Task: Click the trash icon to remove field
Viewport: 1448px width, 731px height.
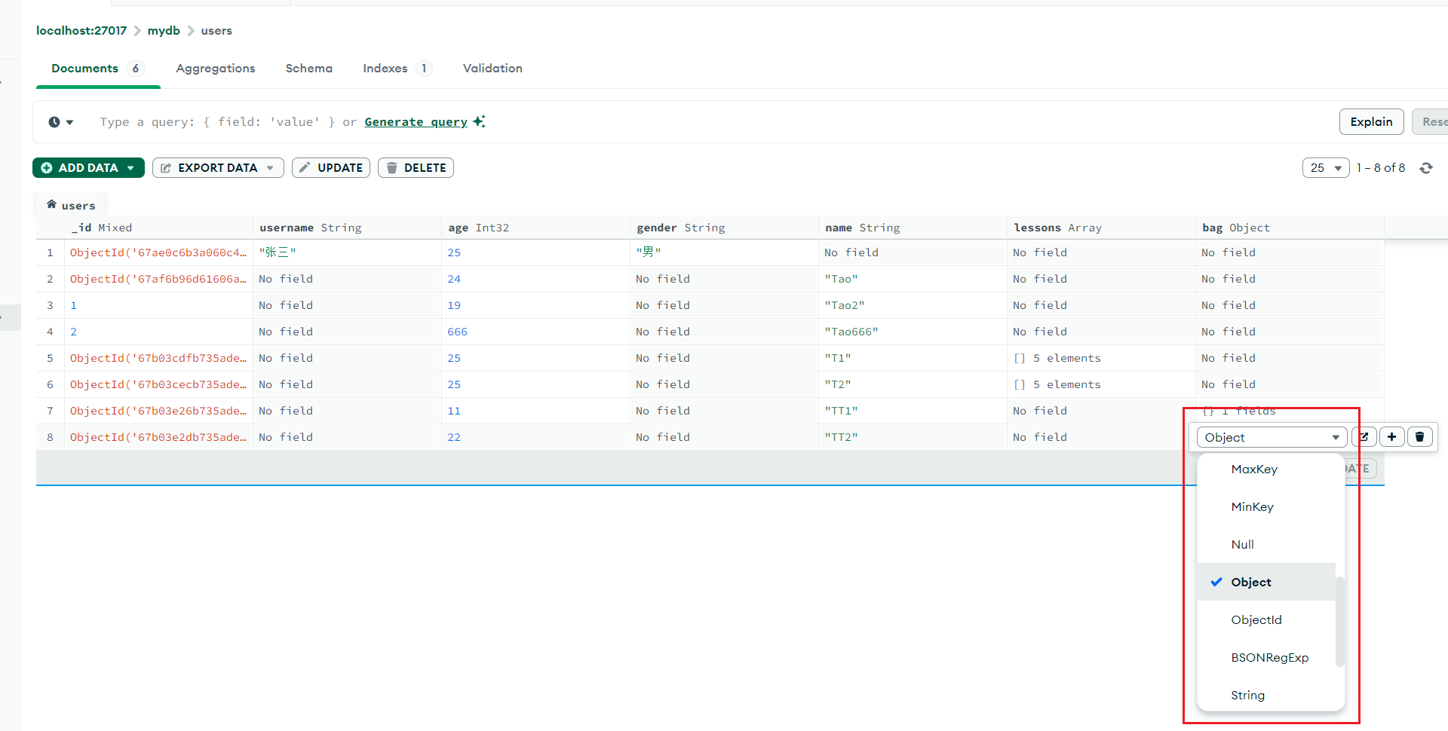Action: pos(1419,437)
